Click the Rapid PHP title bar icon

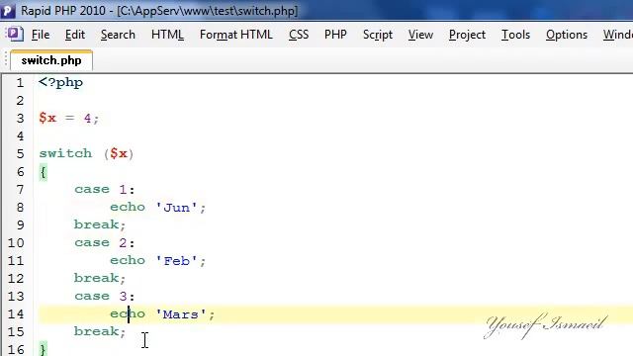(8, 10)
